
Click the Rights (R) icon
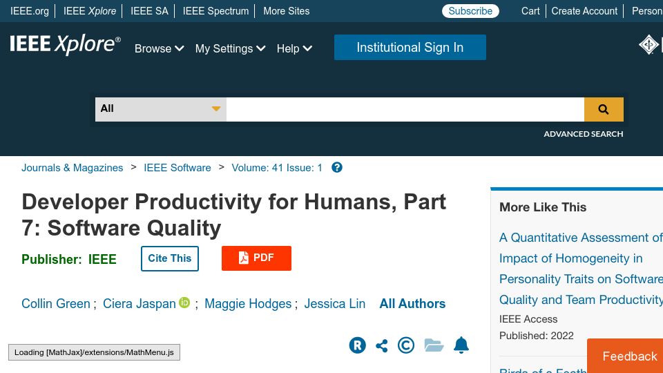[x=357, y=345]
